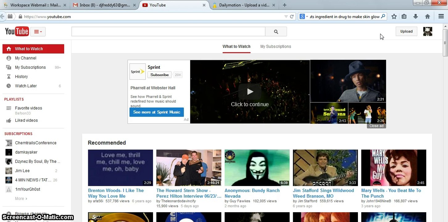Image resolution: width=448 pixels, height=222 pixels.
Task: Open Mary Wells - You Beat Me title
Action: tap(391, 193)
